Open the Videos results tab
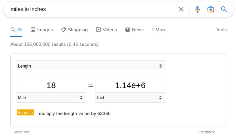236x137 pixels. click(106, 30)
